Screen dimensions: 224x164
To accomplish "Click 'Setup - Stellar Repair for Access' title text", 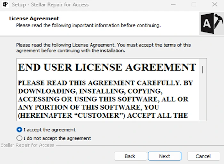I will 50,5.
